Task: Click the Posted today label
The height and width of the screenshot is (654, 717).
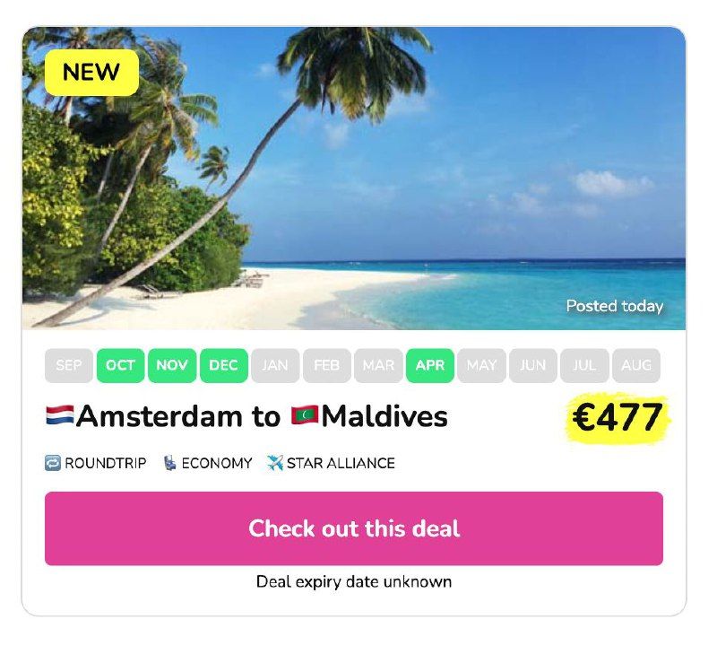Action: 615,306
